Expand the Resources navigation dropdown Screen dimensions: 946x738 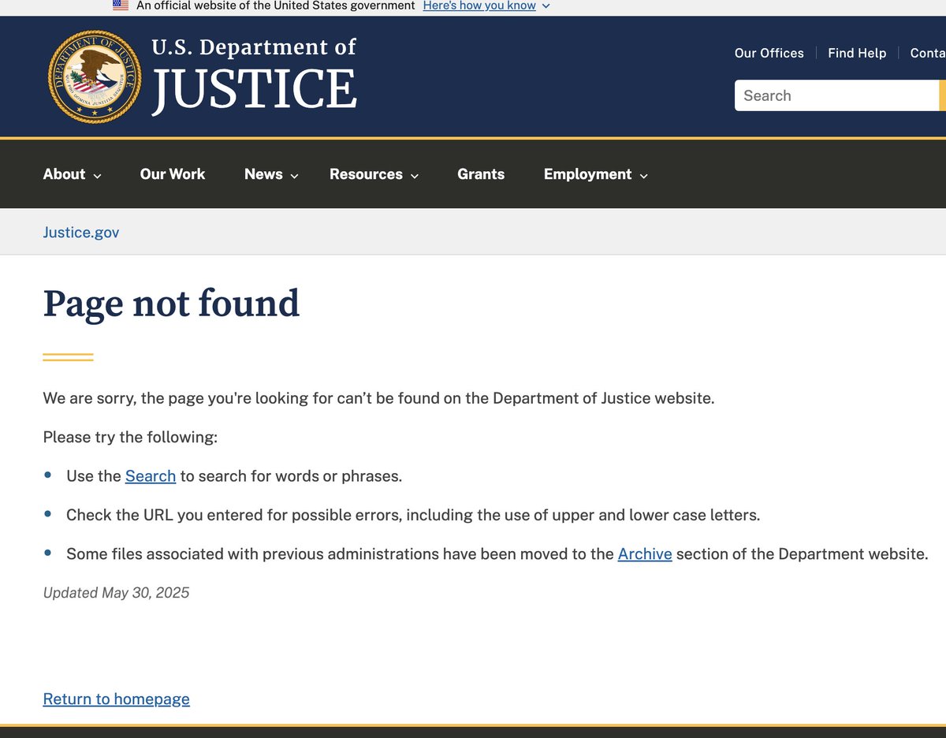374,174
